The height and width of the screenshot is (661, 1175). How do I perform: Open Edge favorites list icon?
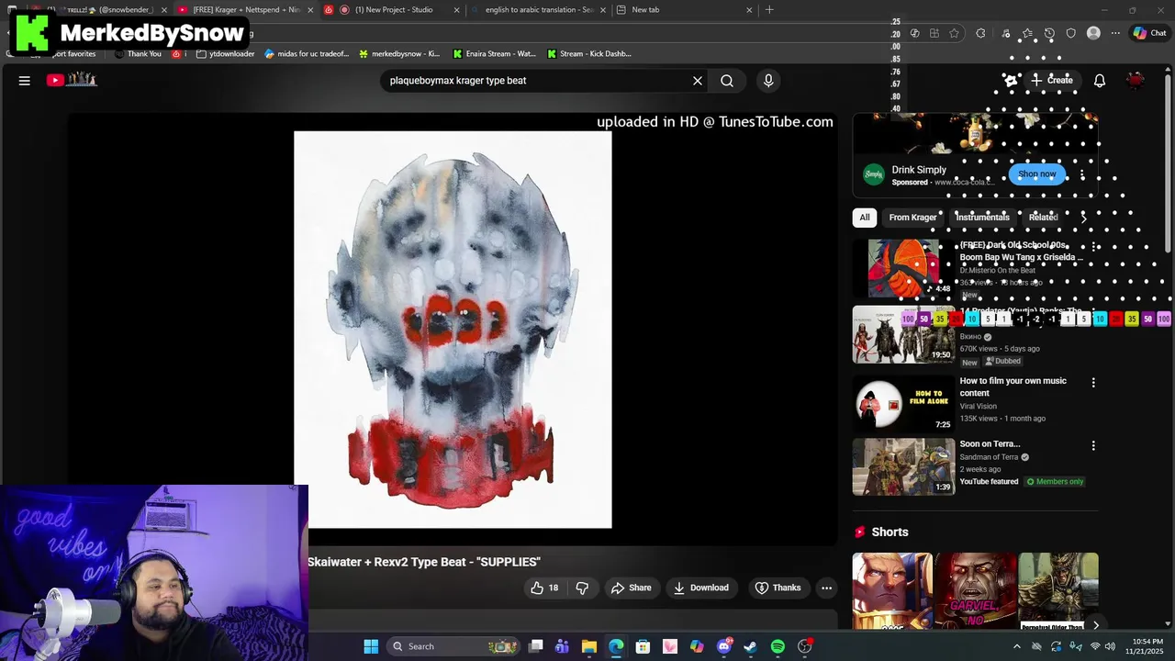(1026, 33)
